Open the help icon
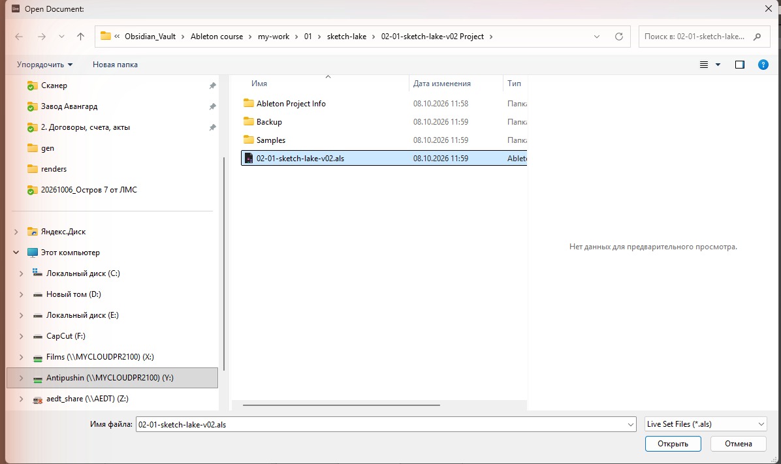781x464 pixels. coord(763,64)
